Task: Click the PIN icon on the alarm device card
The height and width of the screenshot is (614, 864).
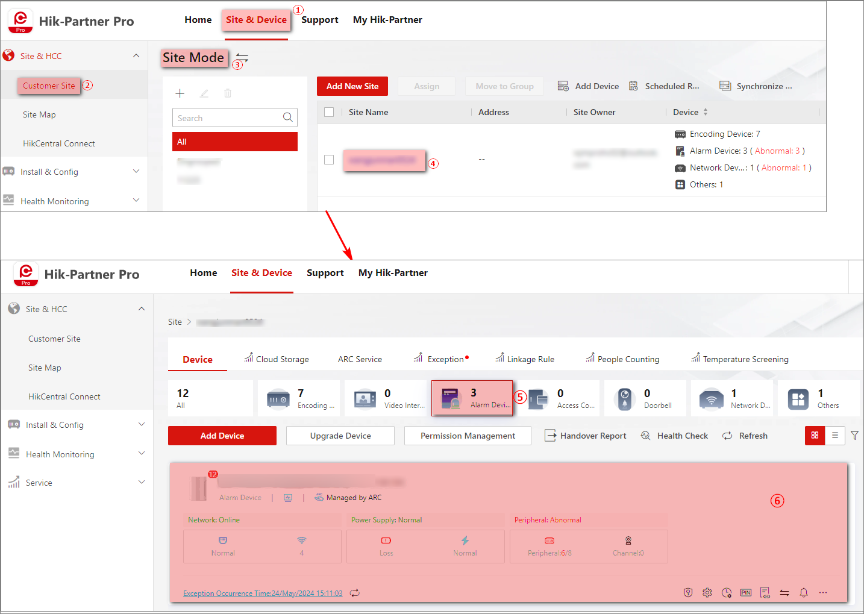Action: click(746, 592)
